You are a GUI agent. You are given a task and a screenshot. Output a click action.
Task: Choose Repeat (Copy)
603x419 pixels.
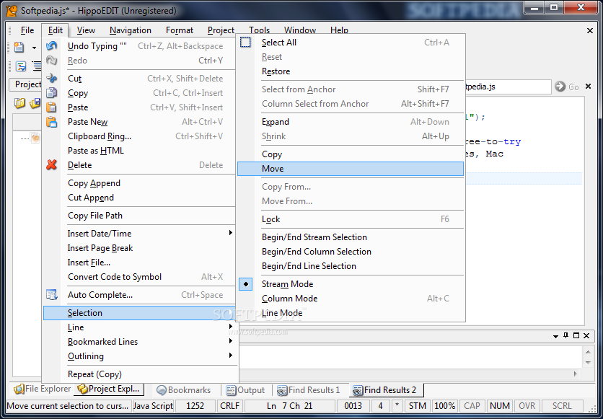pos(139,374)
